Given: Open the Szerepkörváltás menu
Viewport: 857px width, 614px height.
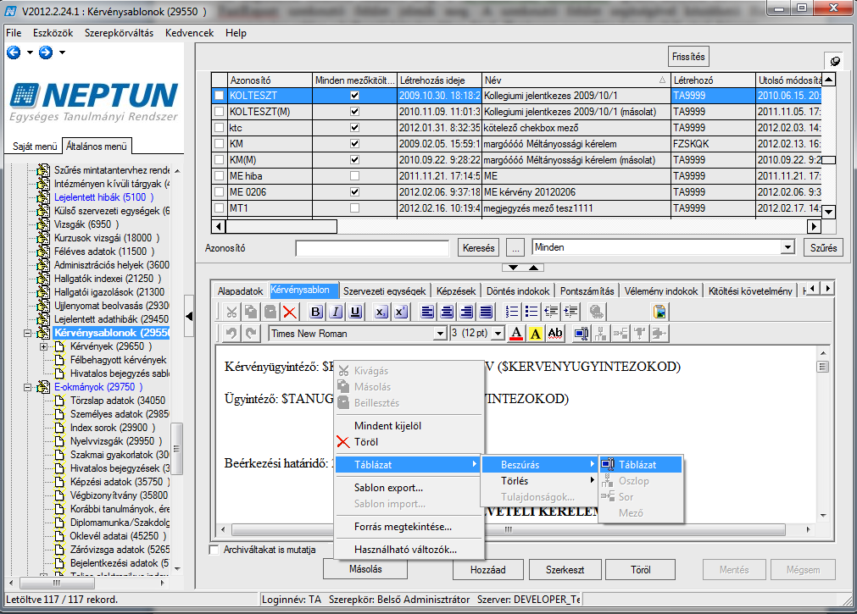Looking at the screenshot, I should pos(120,33).
